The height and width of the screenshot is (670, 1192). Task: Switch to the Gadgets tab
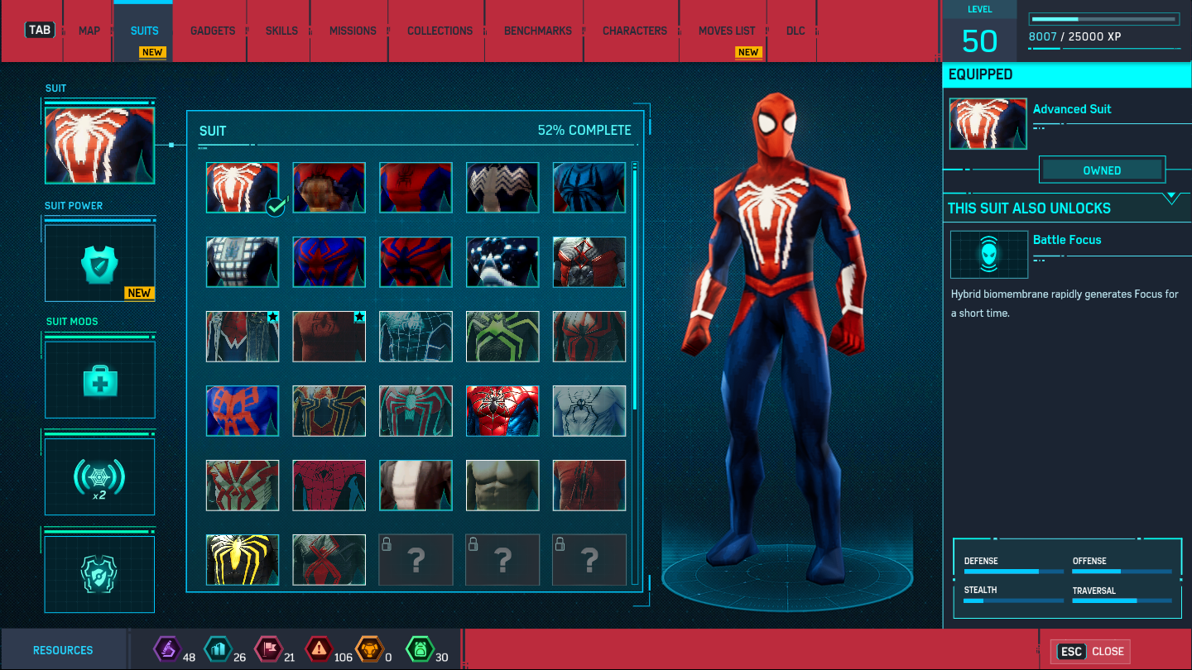point(213,31)
